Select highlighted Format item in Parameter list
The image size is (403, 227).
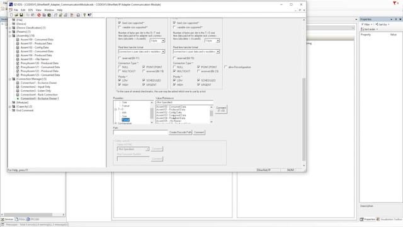click(x=126, y=120)
